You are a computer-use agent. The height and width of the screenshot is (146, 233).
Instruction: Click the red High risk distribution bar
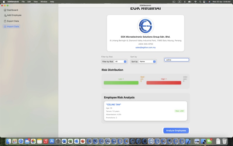pyautogui.click(x=164, y=83)
